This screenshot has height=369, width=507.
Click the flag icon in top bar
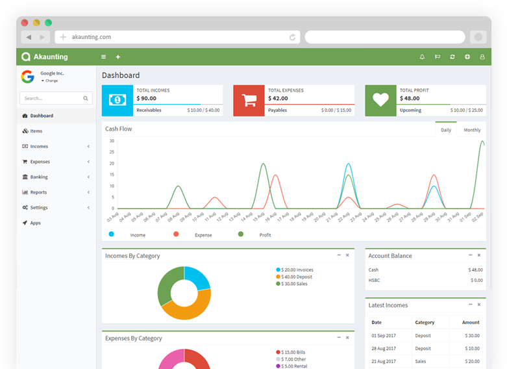437,57
